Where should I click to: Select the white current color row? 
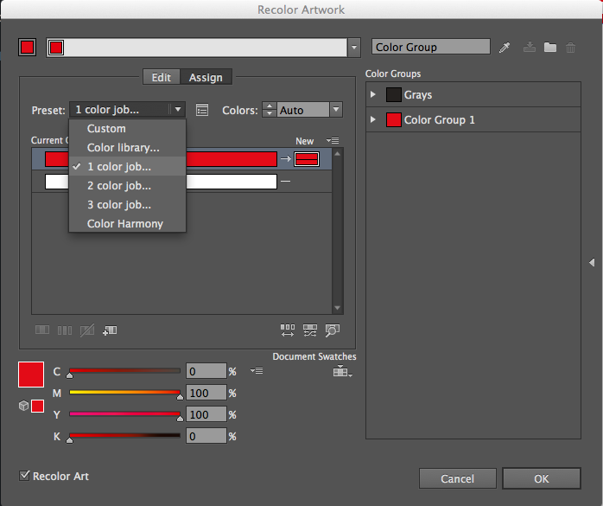[181, 182]
